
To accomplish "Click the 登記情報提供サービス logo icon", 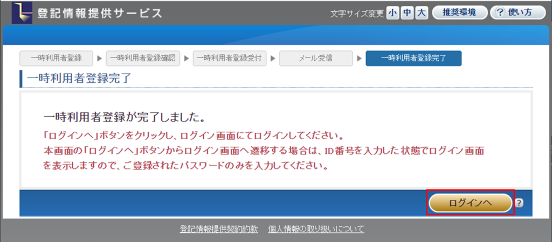I will pos(21,12).
